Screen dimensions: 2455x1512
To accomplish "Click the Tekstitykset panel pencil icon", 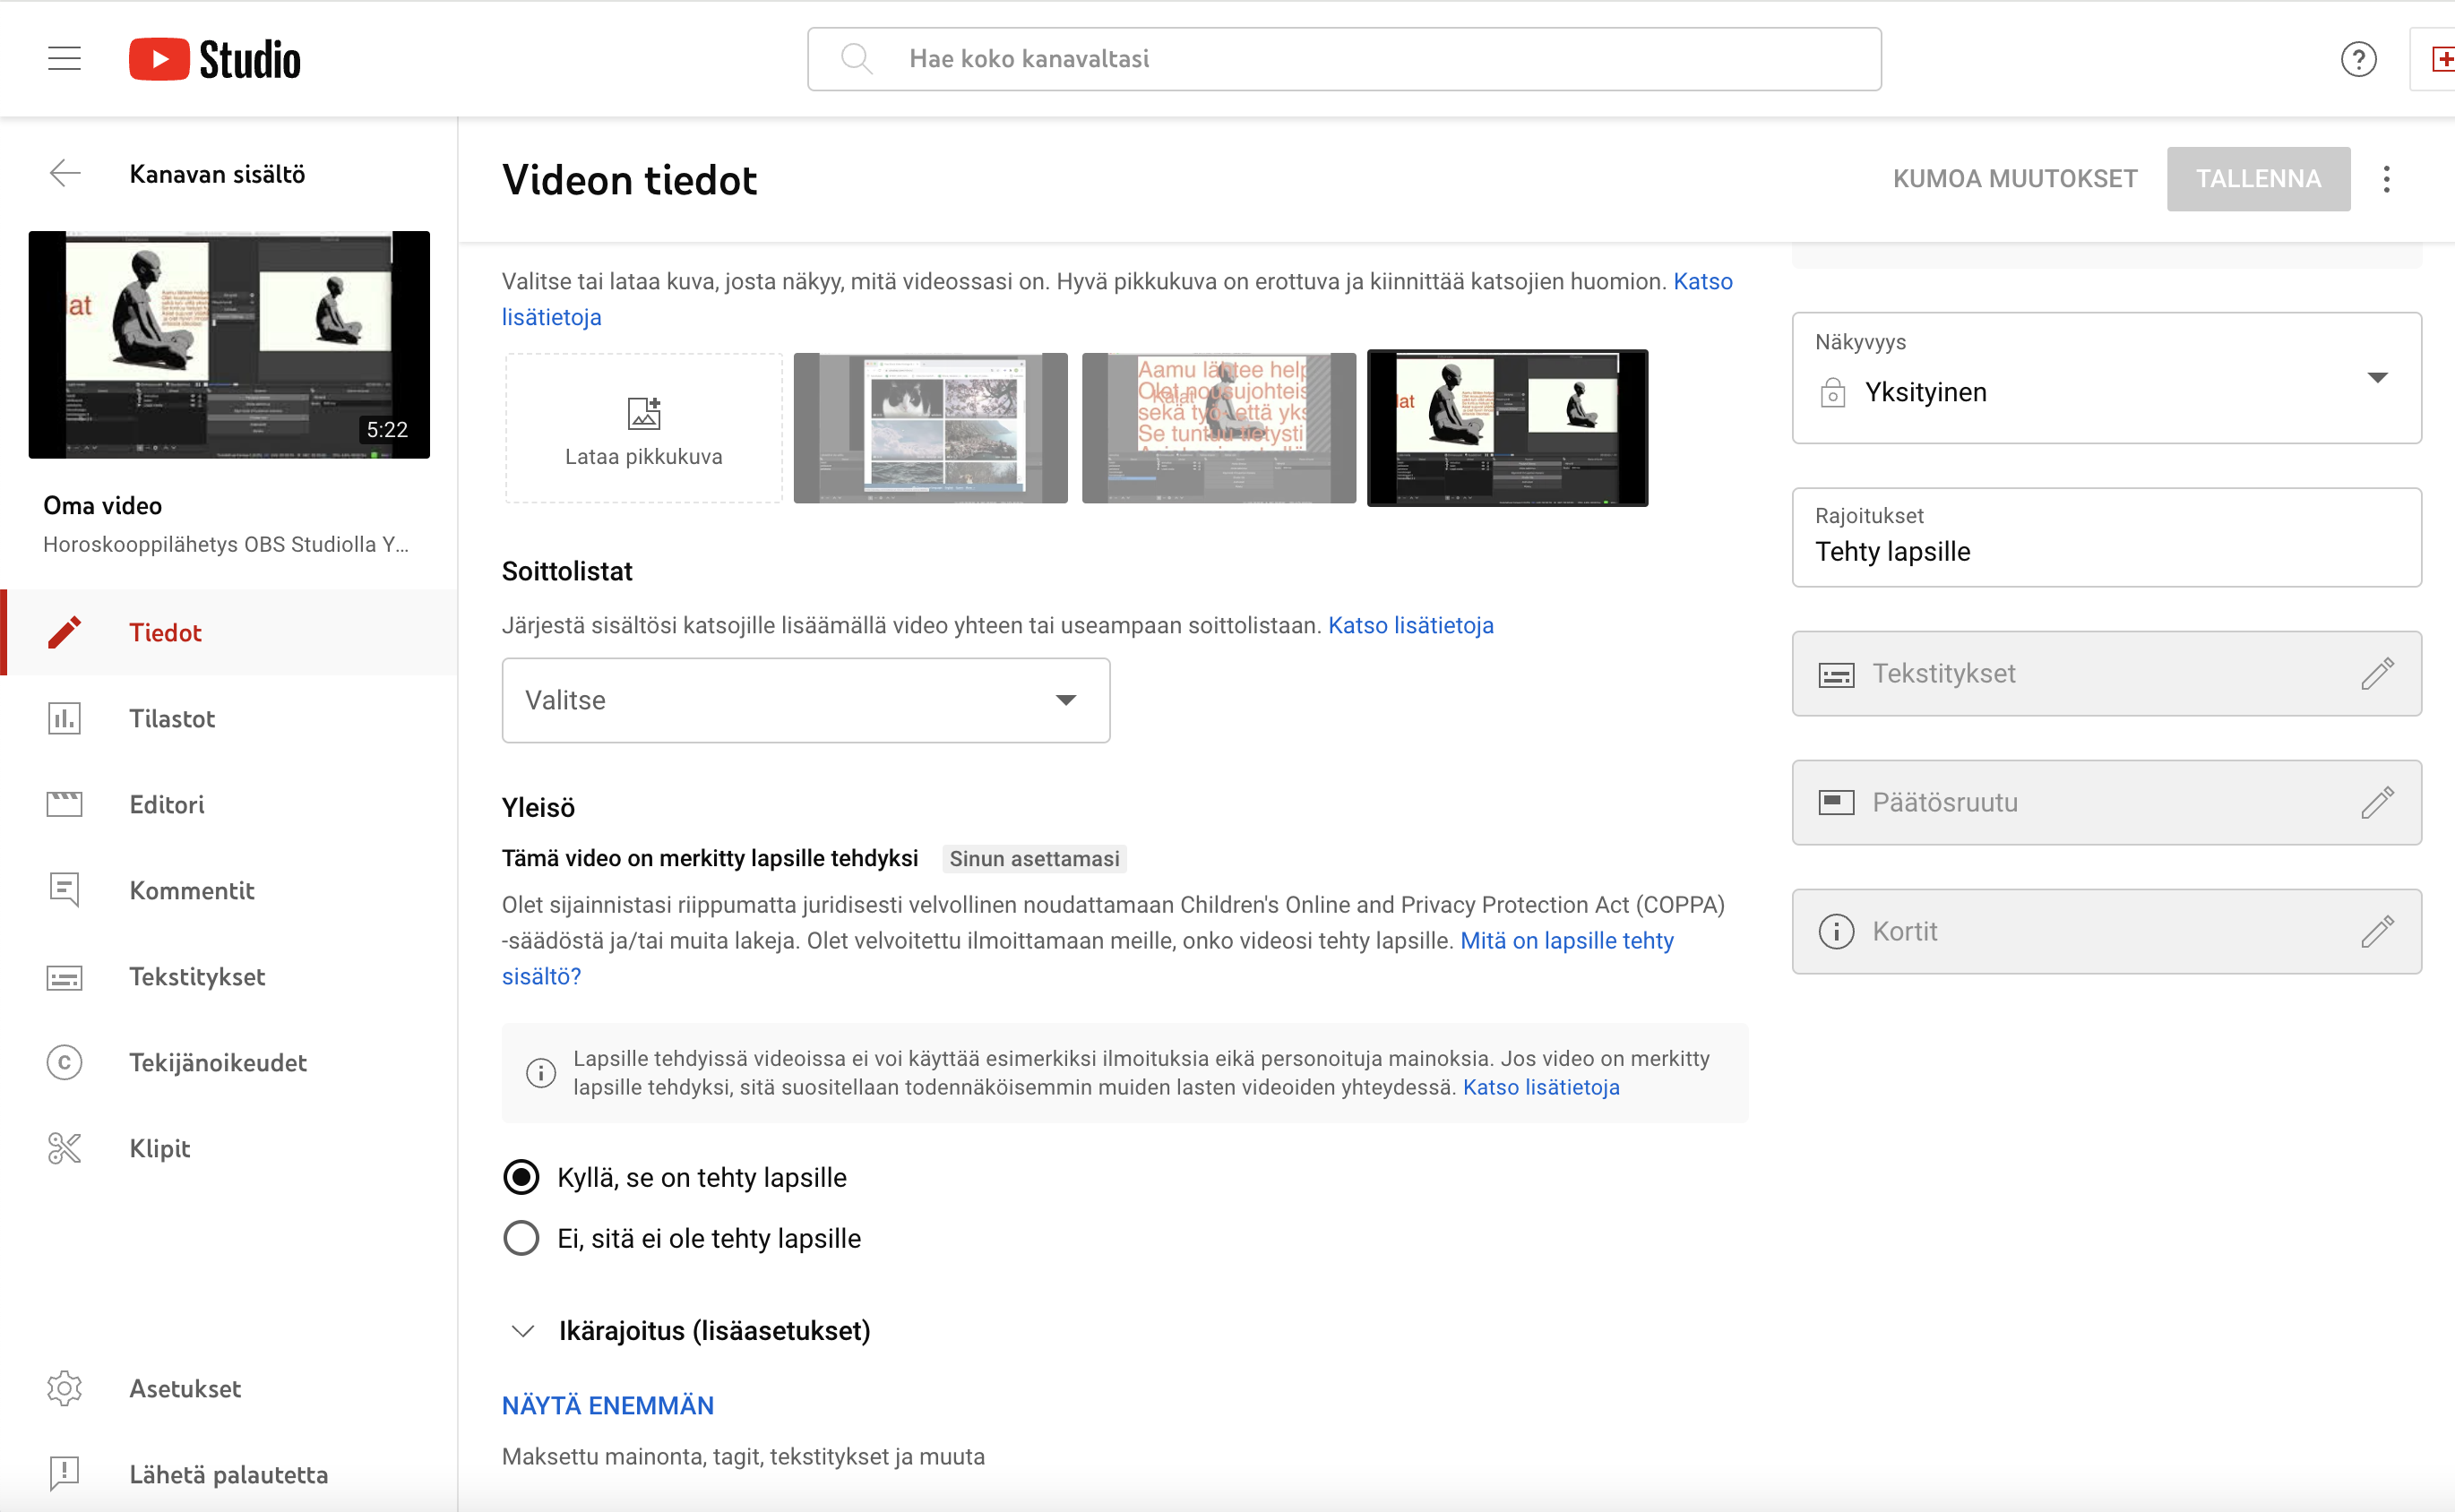I will pos(2377,673).
